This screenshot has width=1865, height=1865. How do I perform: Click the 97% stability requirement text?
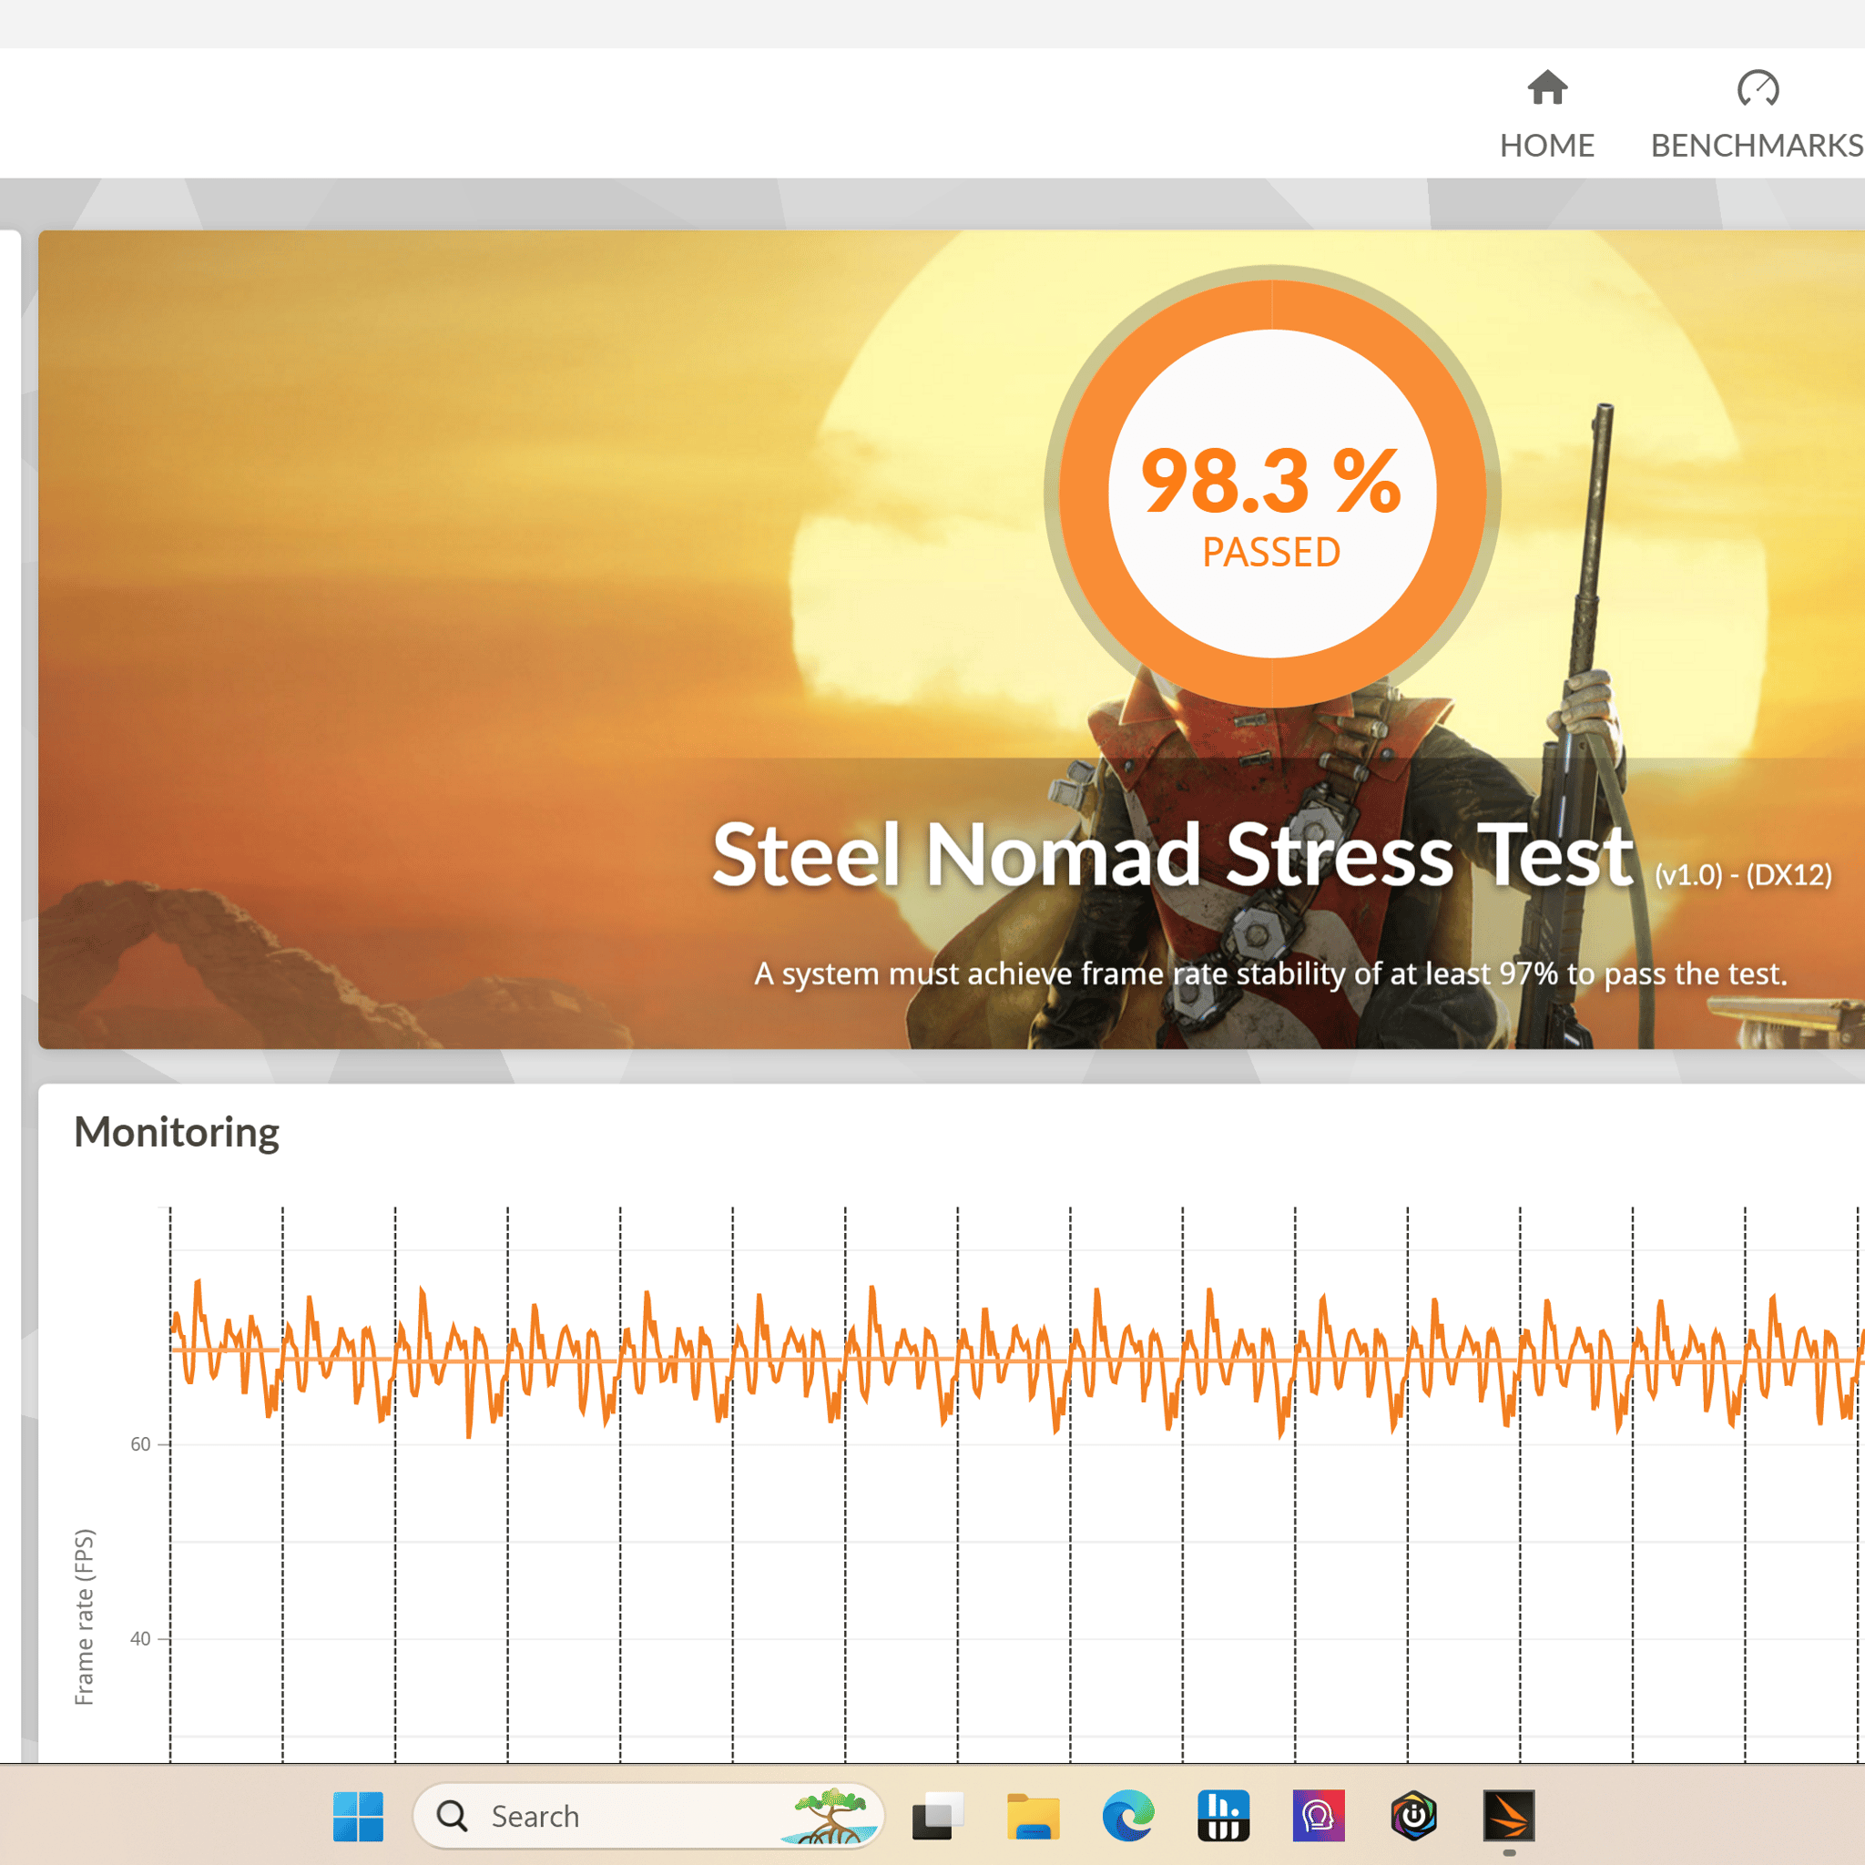[1270, 973]
